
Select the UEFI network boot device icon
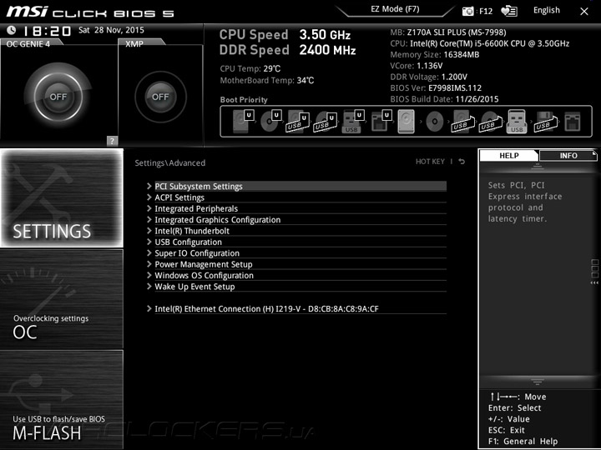[381, 122]
